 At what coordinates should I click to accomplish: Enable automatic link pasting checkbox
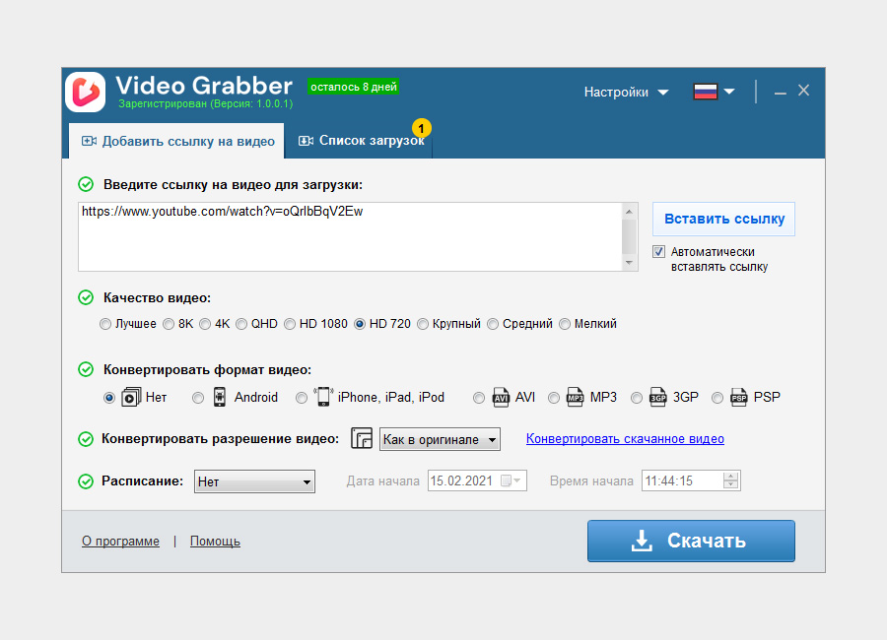coord(658,251)
